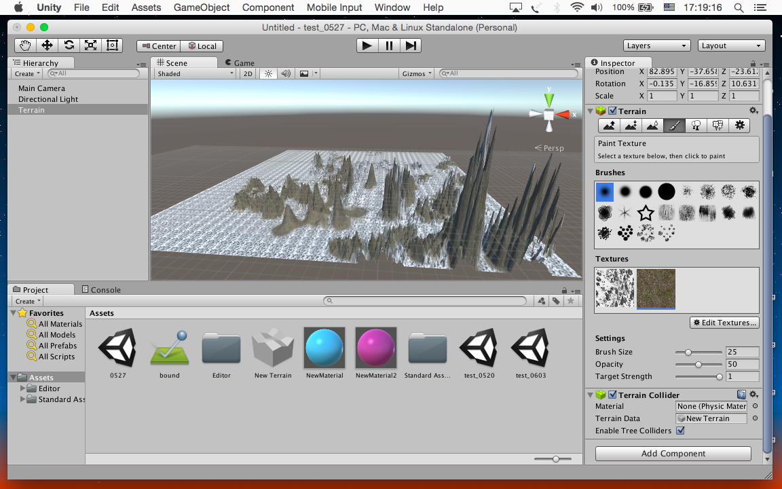This screenshot has width=782, height=489.
Task: Select the Rotate tool
Action: 69,46
